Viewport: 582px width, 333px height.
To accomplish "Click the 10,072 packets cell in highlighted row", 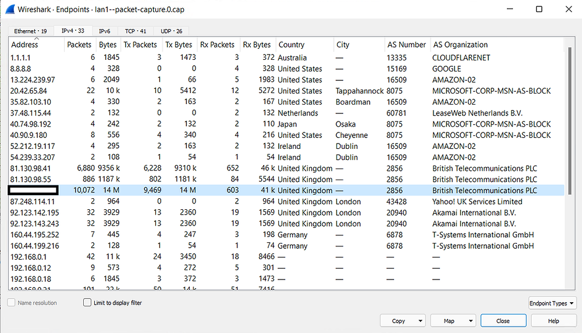I will (84, 190).
